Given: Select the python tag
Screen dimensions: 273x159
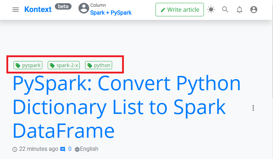Looking at the screenshot, I should (x=99, y=65).
